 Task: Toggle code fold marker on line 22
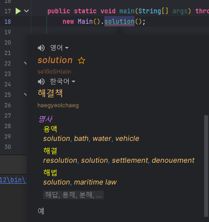coord(25,63)
